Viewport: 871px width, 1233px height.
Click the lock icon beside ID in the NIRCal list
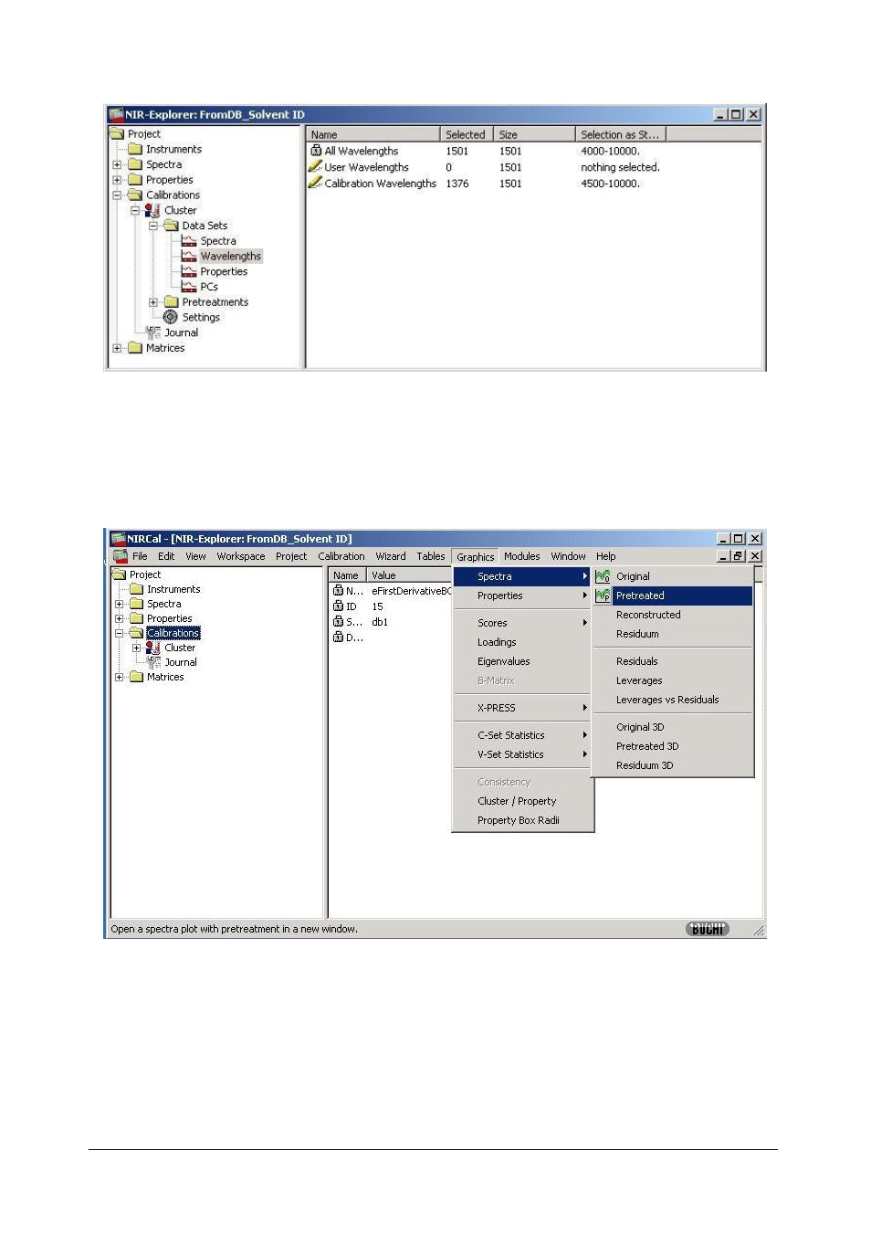pyautogui.click(x=338, y=606)
